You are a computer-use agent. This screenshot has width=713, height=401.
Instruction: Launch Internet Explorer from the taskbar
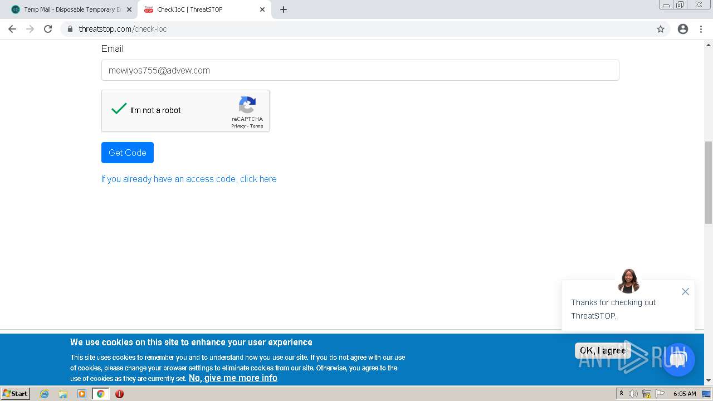point(45,394)
